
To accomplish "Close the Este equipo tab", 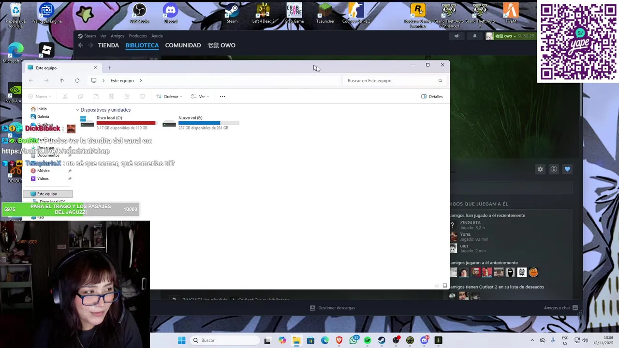I will pos(95,68).
